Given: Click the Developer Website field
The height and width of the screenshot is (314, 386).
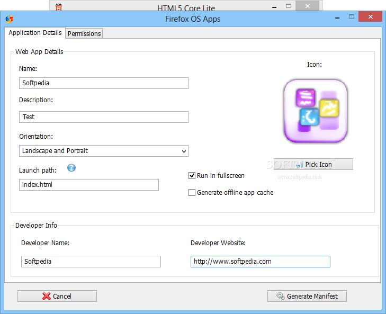Looking at the screenshot, I should point(260,262).
